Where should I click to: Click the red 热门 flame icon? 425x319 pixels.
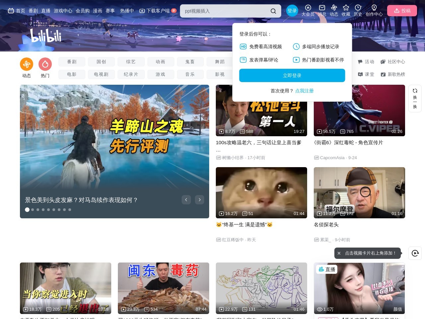45,64
